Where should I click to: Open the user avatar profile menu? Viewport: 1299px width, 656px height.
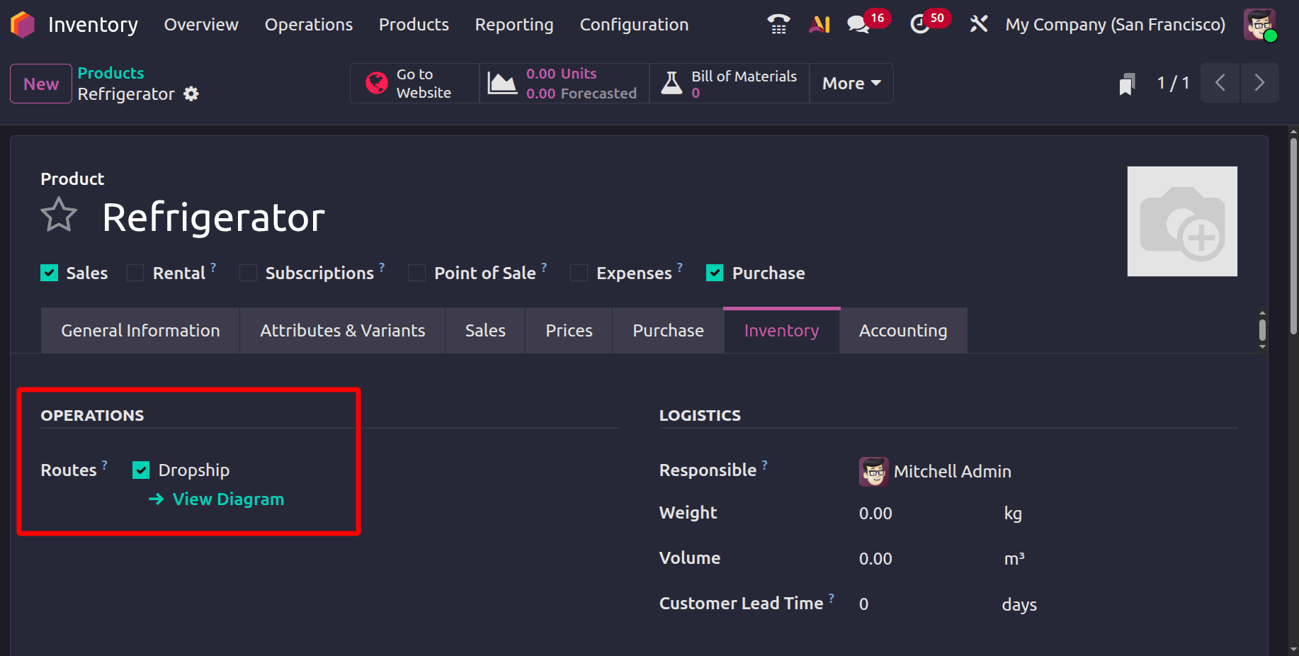tap(1259, 23)
